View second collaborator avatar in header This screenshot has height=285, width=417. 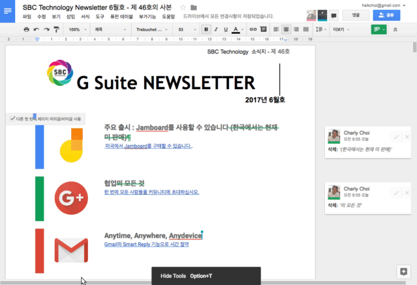[322, 16]
